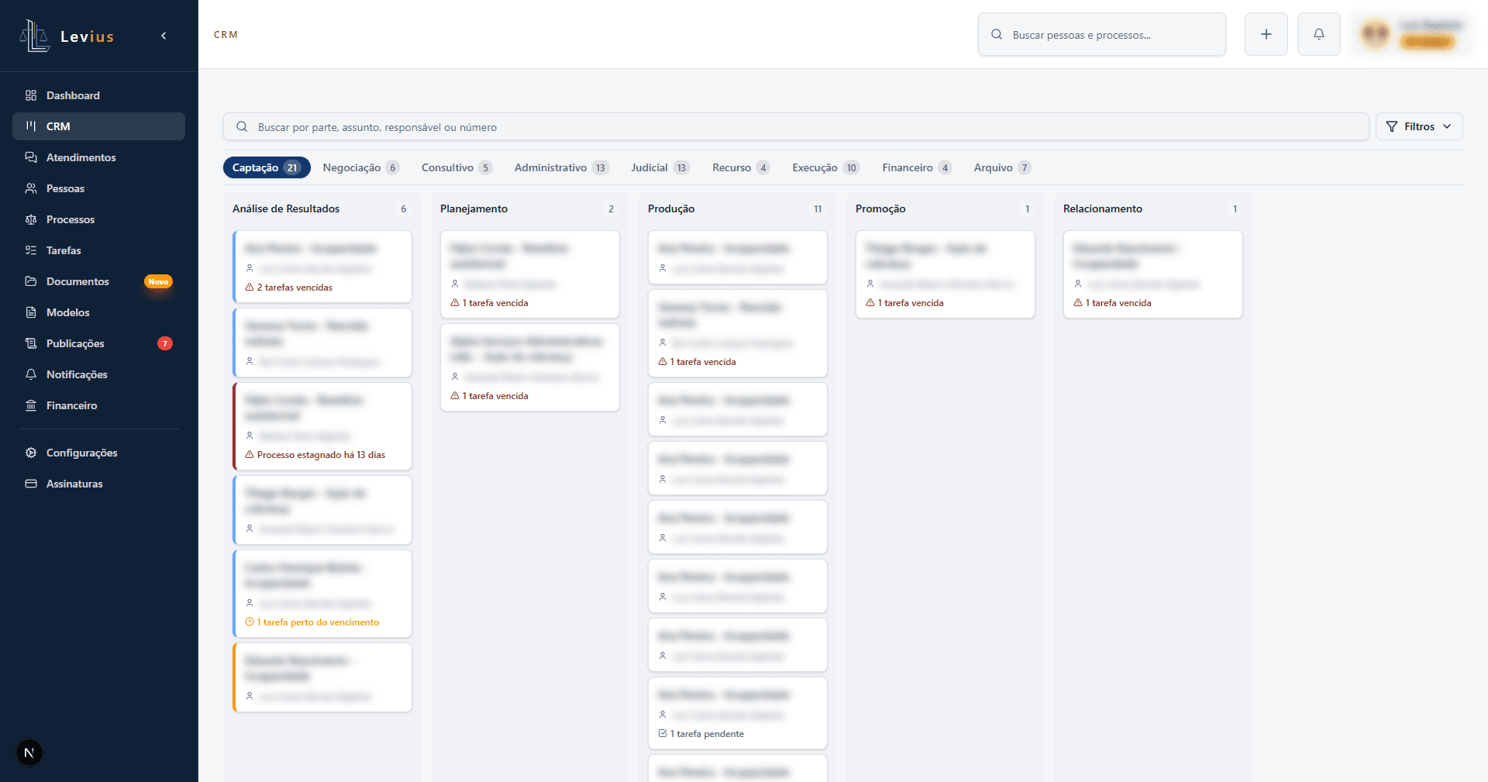
Task: Click the Análise de Resultados column header
Action: tap(286, 208)
